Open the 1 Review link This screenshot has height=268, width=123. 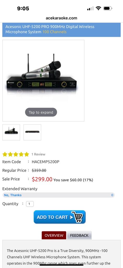pos(38,154)
